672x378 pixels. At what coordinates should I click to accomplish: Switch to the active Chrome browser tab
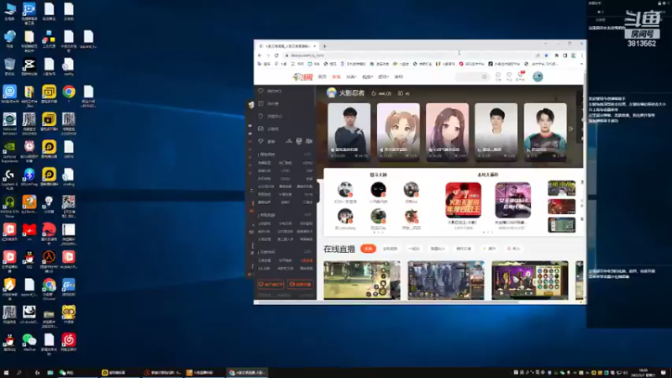[286, 46]
